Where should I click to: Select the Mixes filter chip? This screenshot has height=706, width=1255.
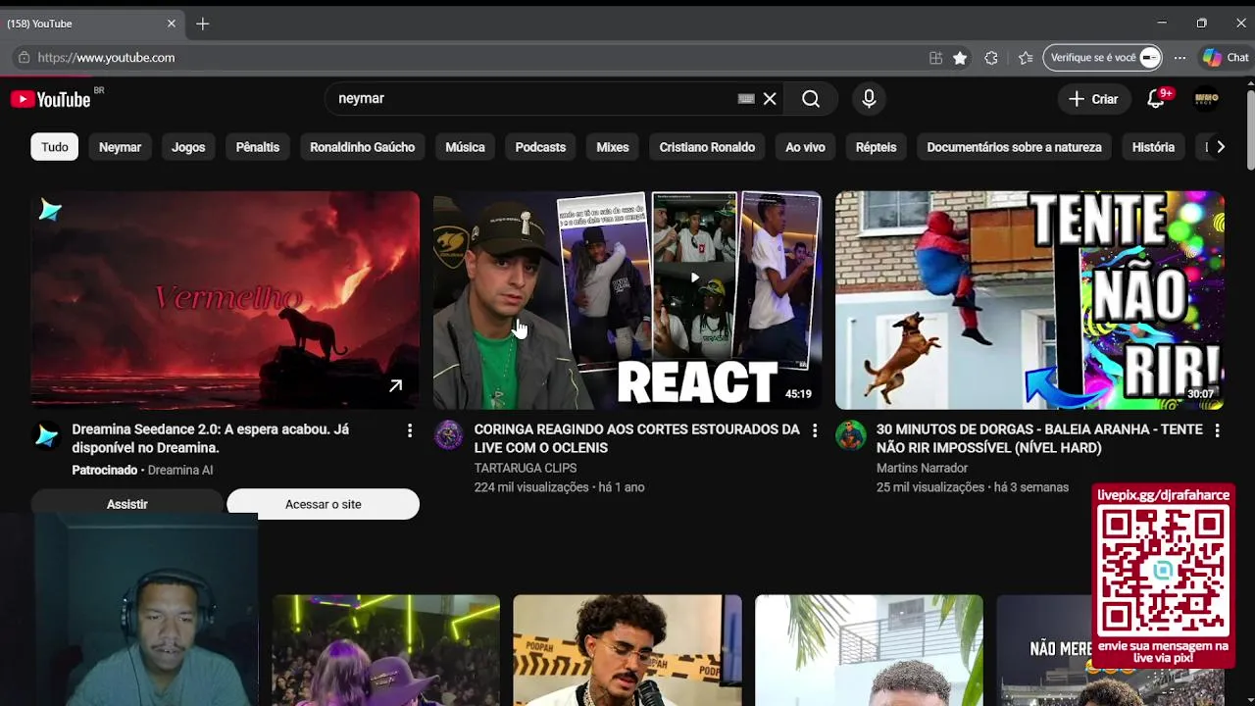(613, 147)
